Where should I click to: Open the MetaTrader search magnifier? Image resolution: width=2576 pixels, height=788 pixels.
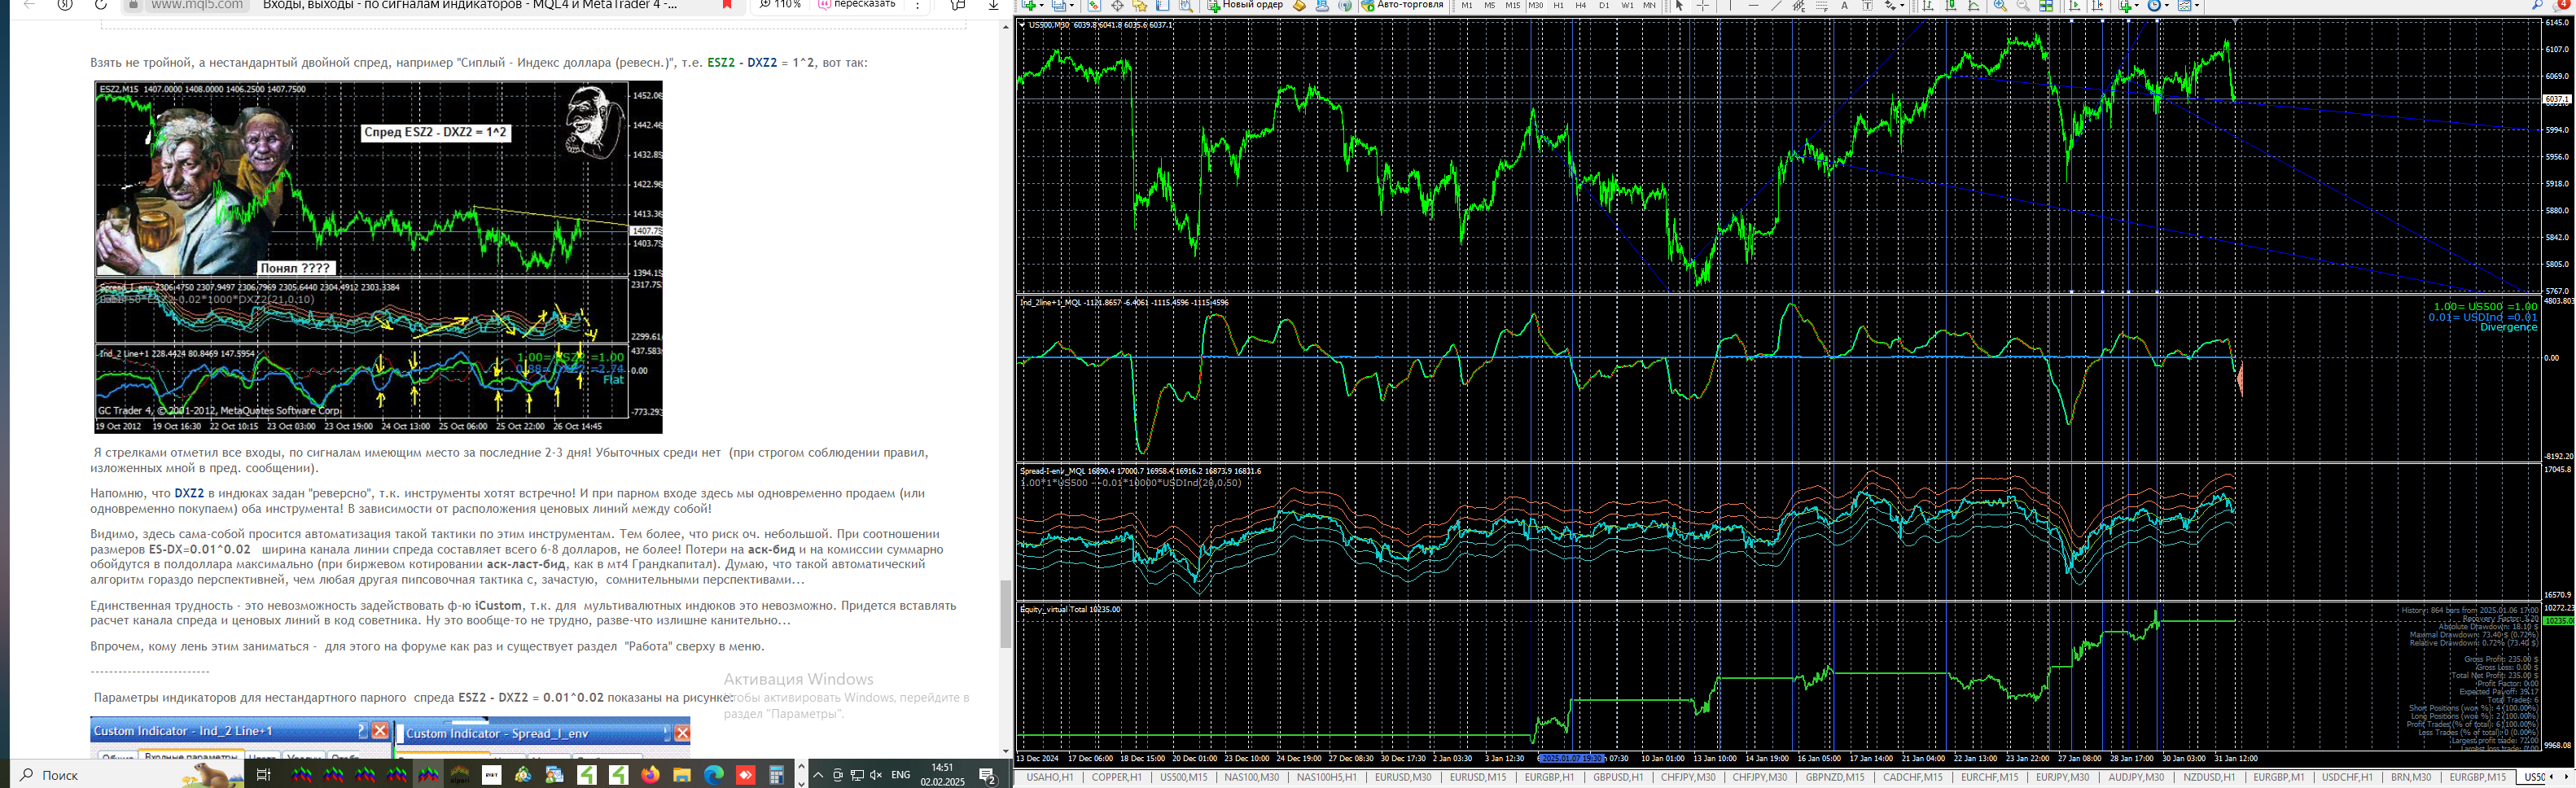click(x=2538, y=6)
